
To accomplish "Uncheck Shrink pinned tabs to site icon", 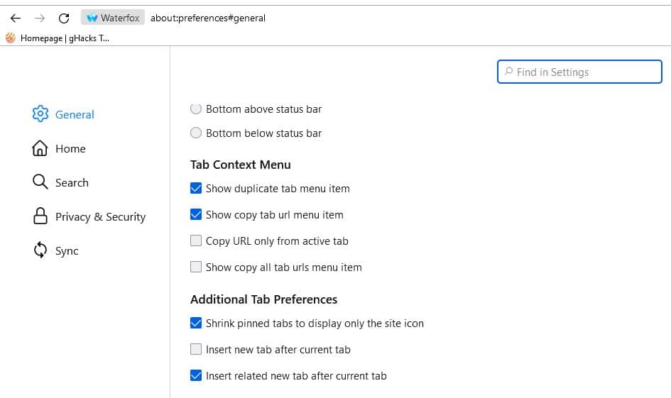I will (195, 323).
